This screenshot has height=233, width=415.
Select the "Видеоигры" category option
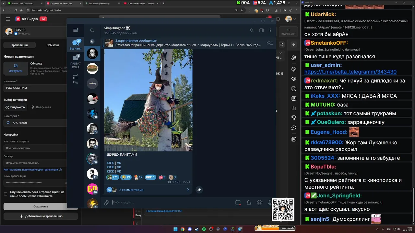(16, 107)
